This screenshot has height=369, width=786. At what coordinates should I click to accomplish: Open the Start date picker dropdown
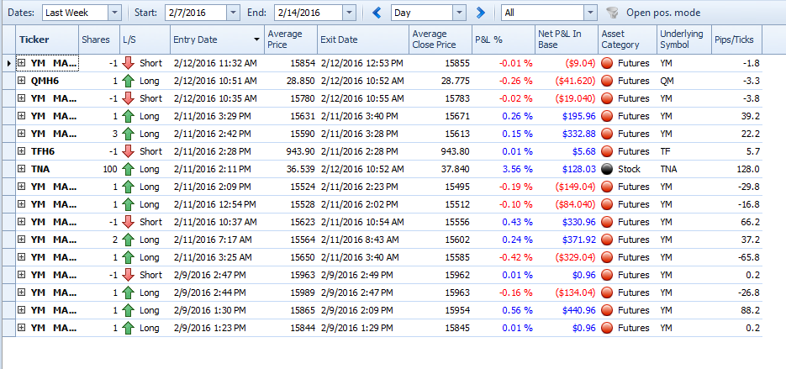234,13
